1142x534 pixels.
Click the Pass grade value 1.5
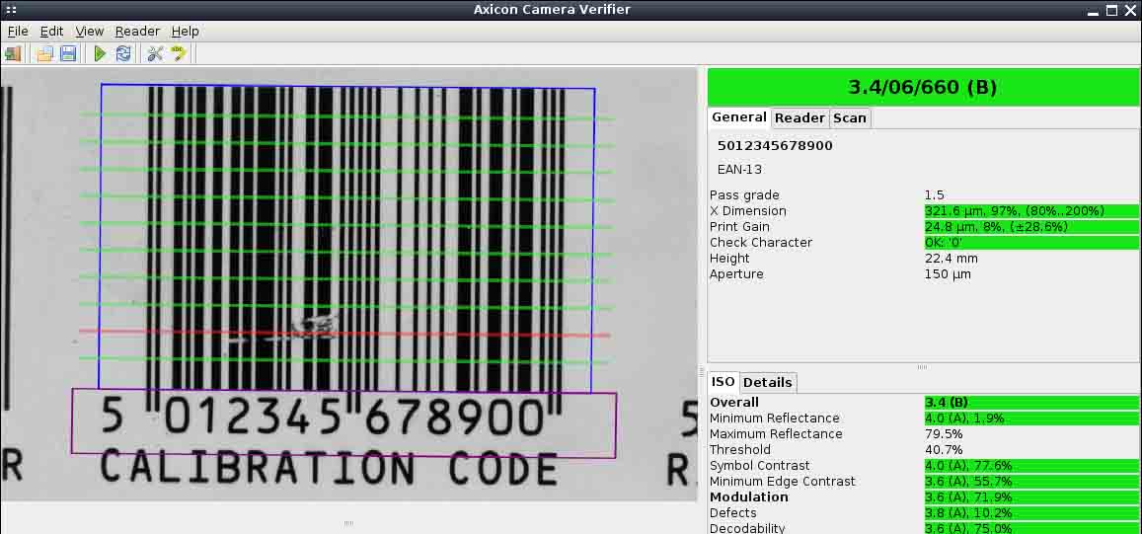pyautogui.click(x=935, y=195)
